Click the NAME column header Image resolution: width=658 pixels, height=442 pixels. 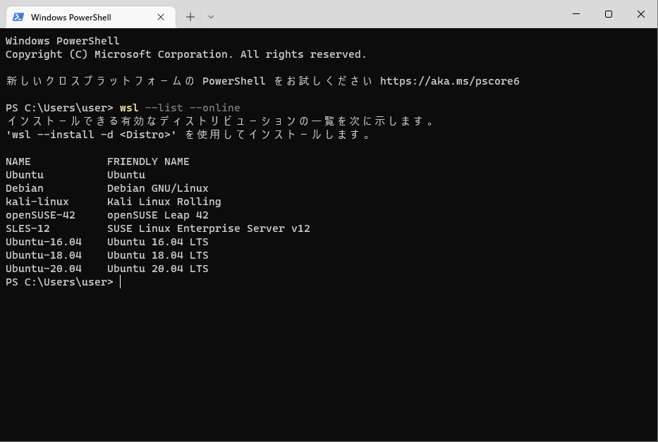pyautogui.click(x=18, y=161)
